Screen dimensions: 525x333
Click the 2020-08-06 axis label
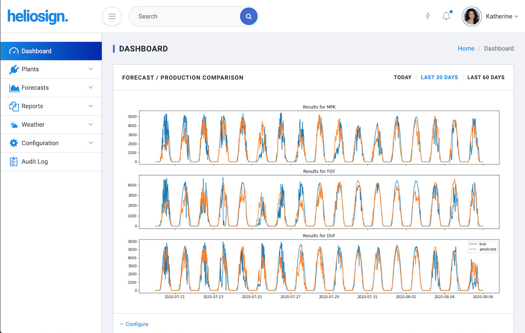483,297
